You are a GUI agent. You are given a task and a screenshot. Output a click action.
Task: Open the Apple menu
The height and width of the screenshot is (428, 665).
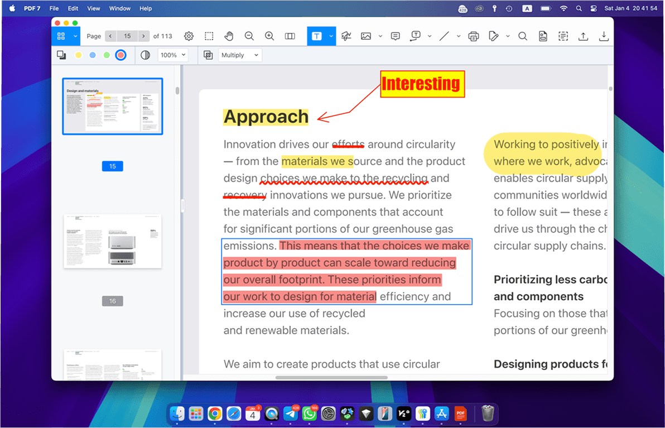12,8
